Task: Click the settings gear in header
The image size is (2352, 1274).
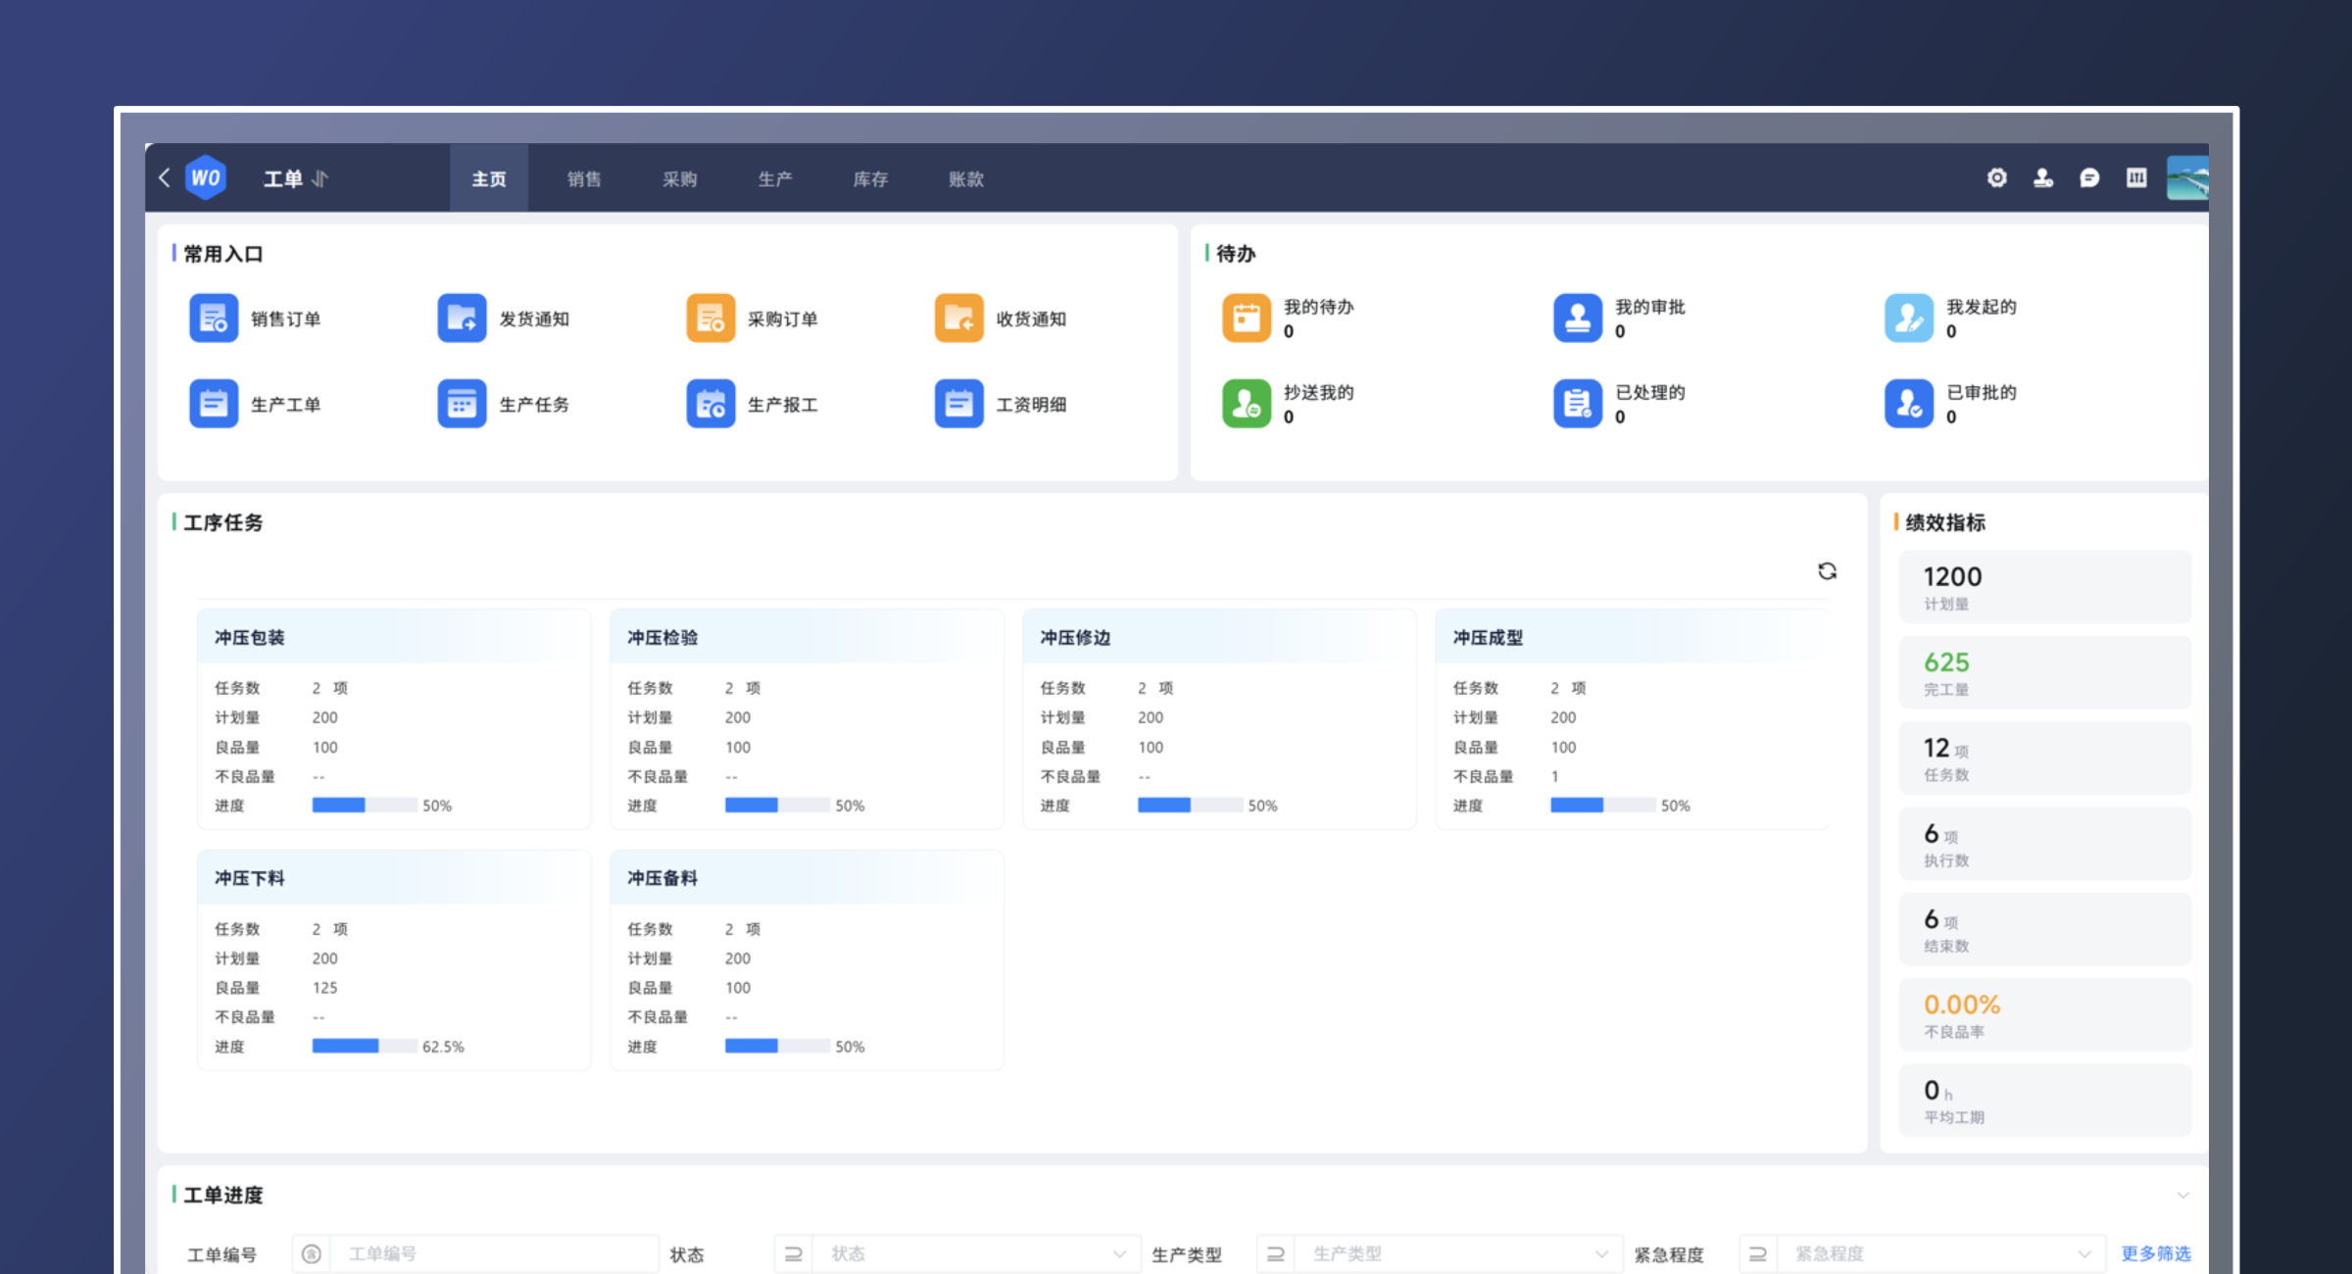Action: [x=1996, y=178]
